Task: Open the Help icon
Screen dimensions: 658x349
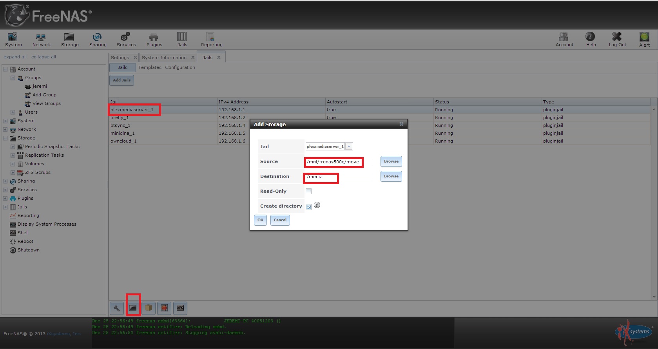Action: tap(591, 40)
